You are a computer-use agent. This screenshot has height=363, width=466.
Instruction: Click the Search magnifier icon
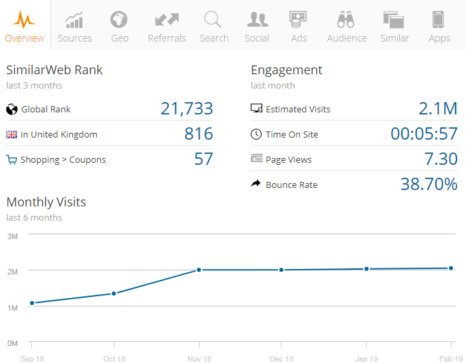pos(213,19)
